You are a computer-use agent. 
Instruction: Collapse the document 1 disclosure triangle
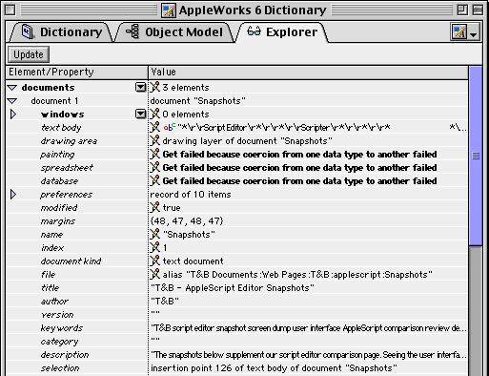12,101
